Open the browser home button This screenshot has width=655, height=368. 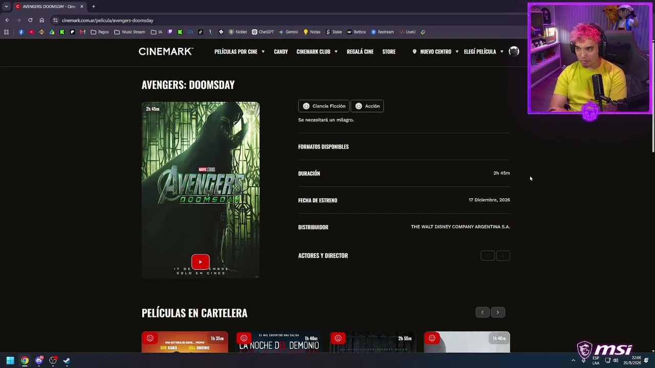pos(42,20)
